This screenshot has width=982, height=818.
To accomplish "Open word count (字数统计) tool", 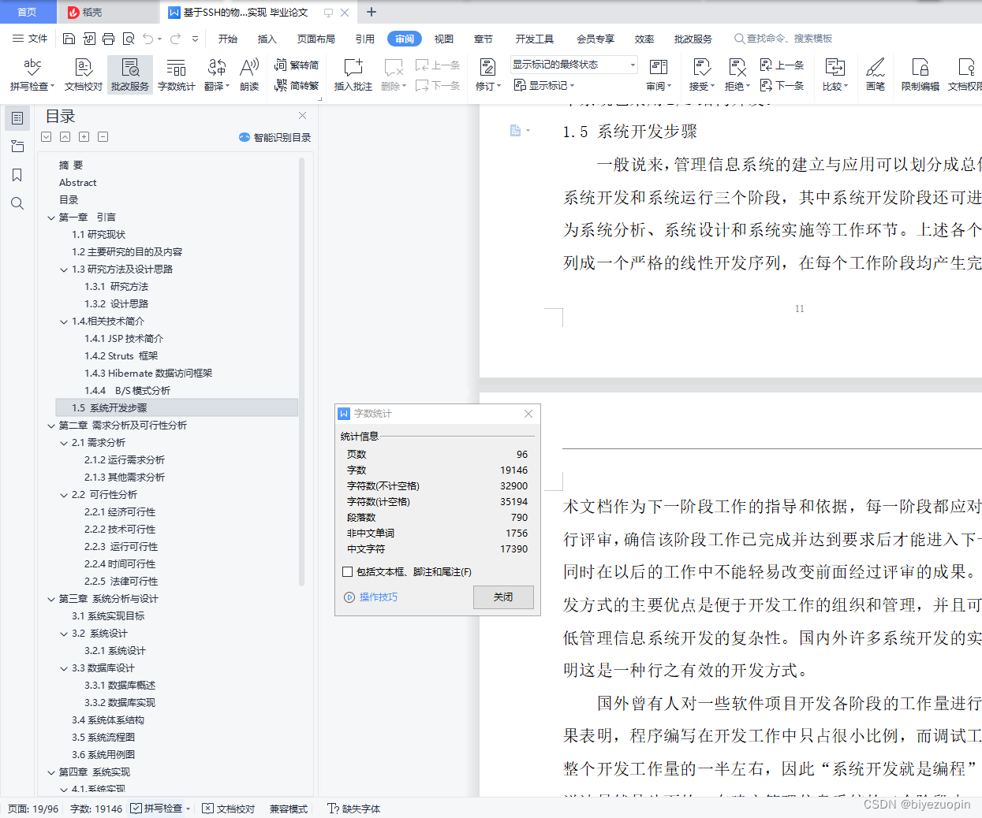I will click(177, 75).
